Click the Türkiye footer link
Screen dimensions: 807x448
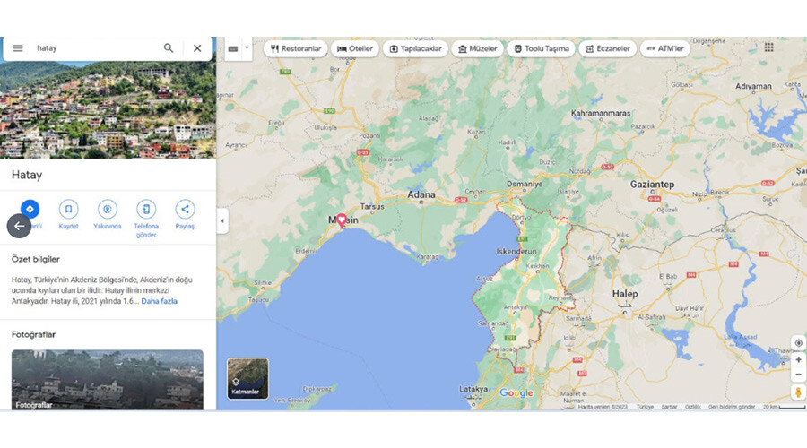coord(645,407)
